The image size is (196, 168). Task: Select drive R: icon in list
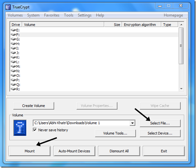[x=13, y=89]
